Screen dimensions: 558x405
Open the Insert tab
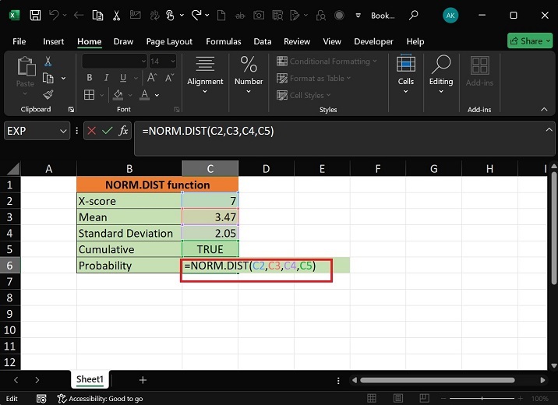(53, 41)
